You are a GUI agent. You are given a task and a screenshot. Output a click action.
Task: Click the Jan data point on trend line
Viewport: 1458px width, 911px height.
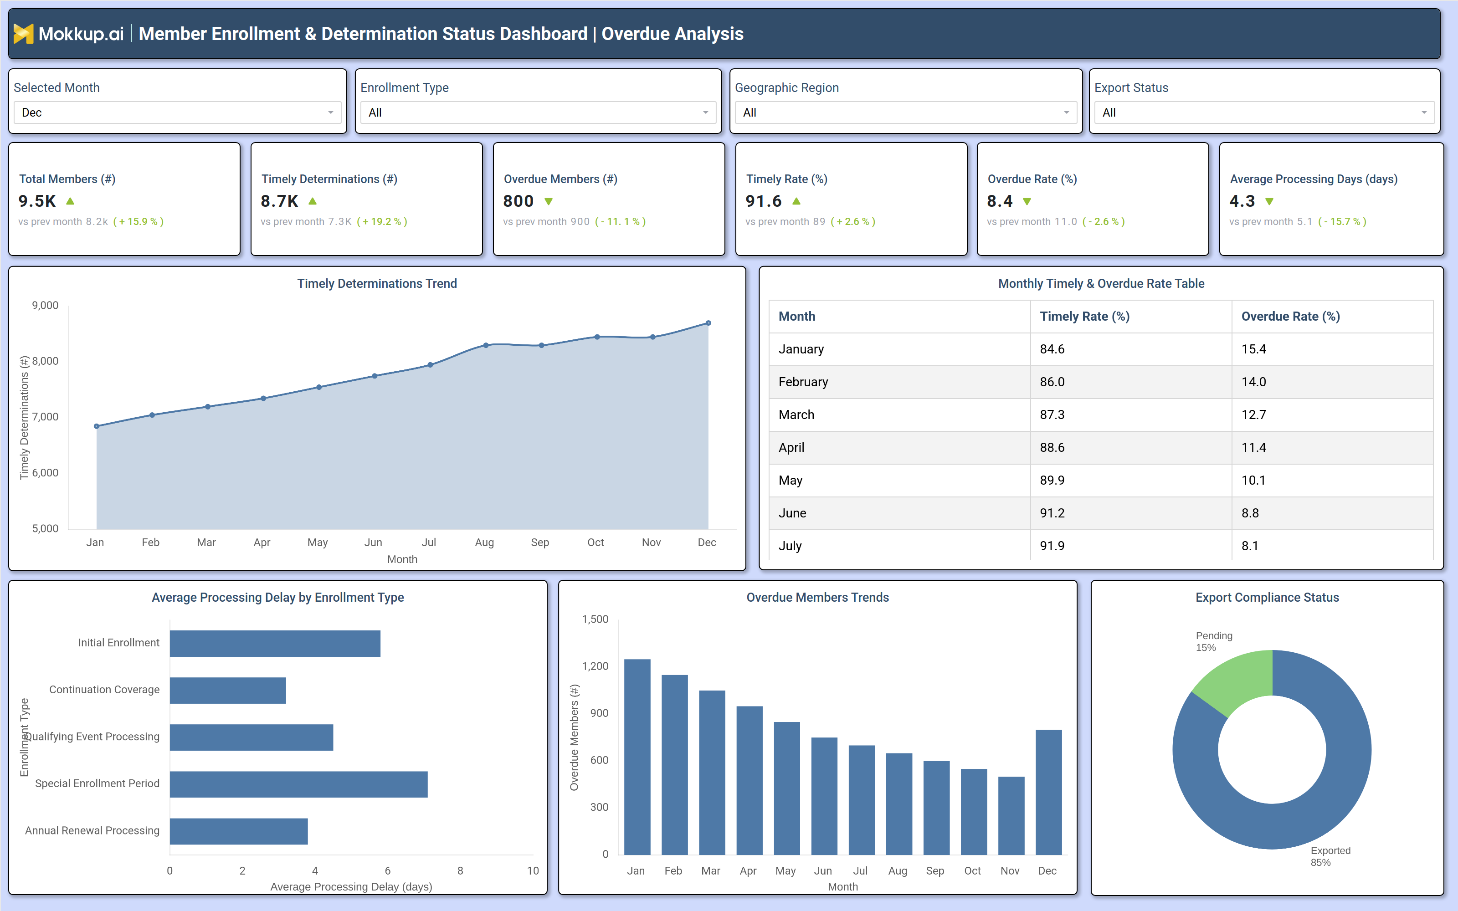(97, 426)
